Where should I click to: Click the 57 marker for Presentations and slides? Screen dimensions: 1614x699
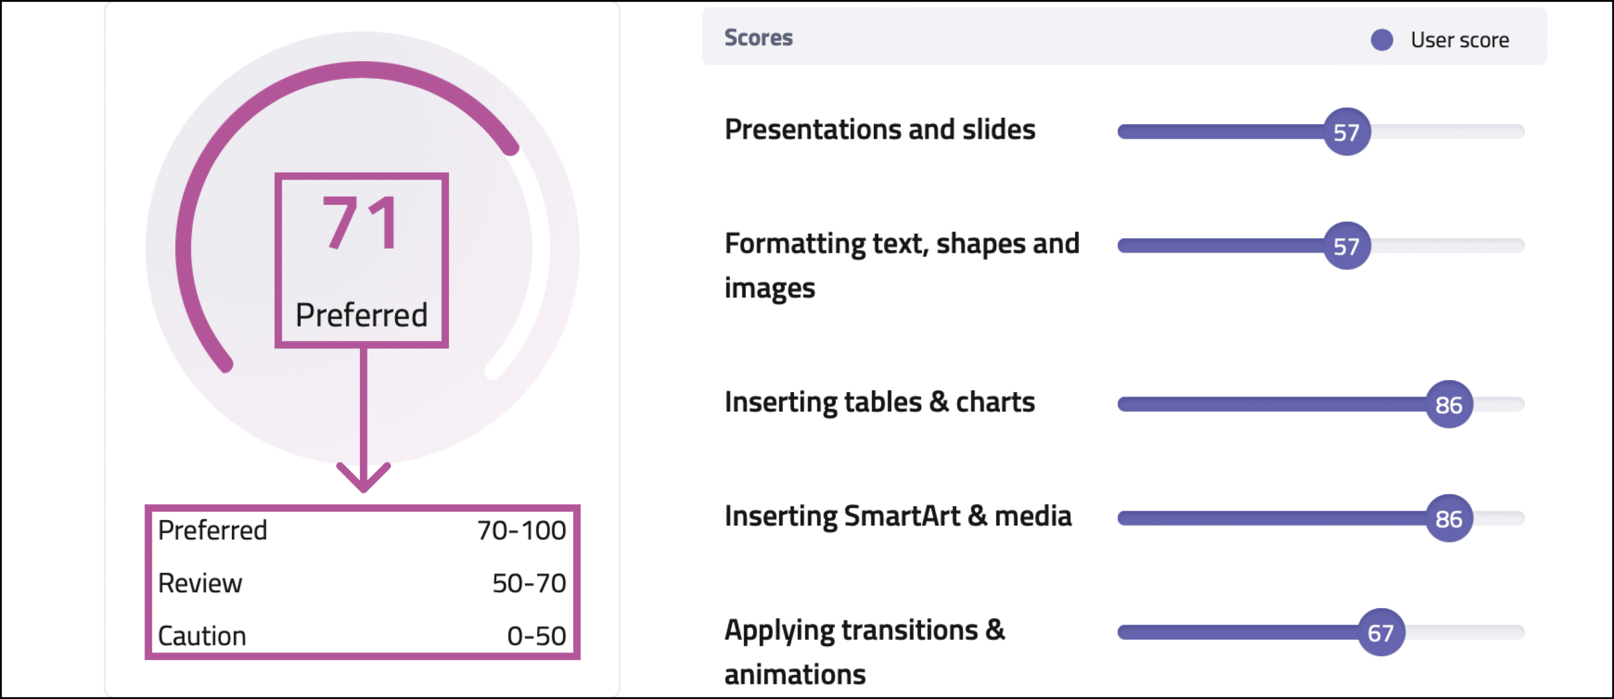1347,132
